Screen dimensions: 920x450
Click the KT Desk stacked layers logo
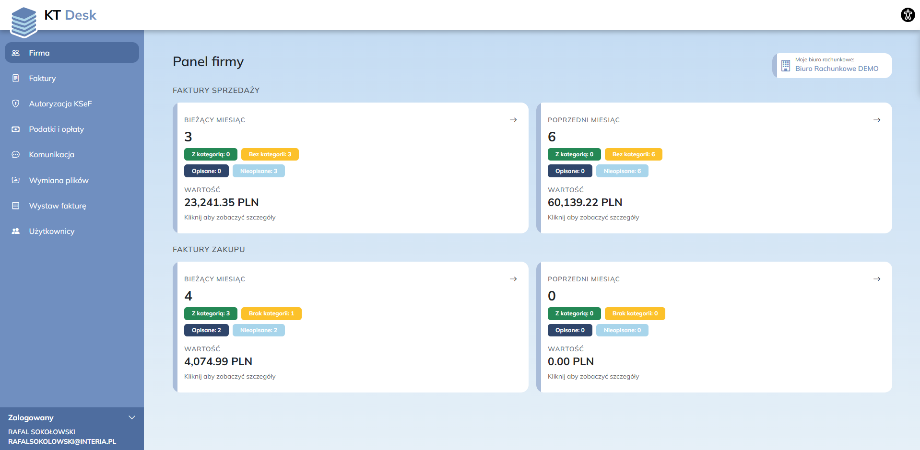[24, 22]
